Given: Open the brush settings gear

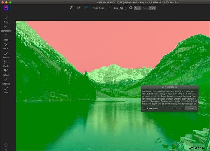Looking at the screenshot, I should pos(131,8).
